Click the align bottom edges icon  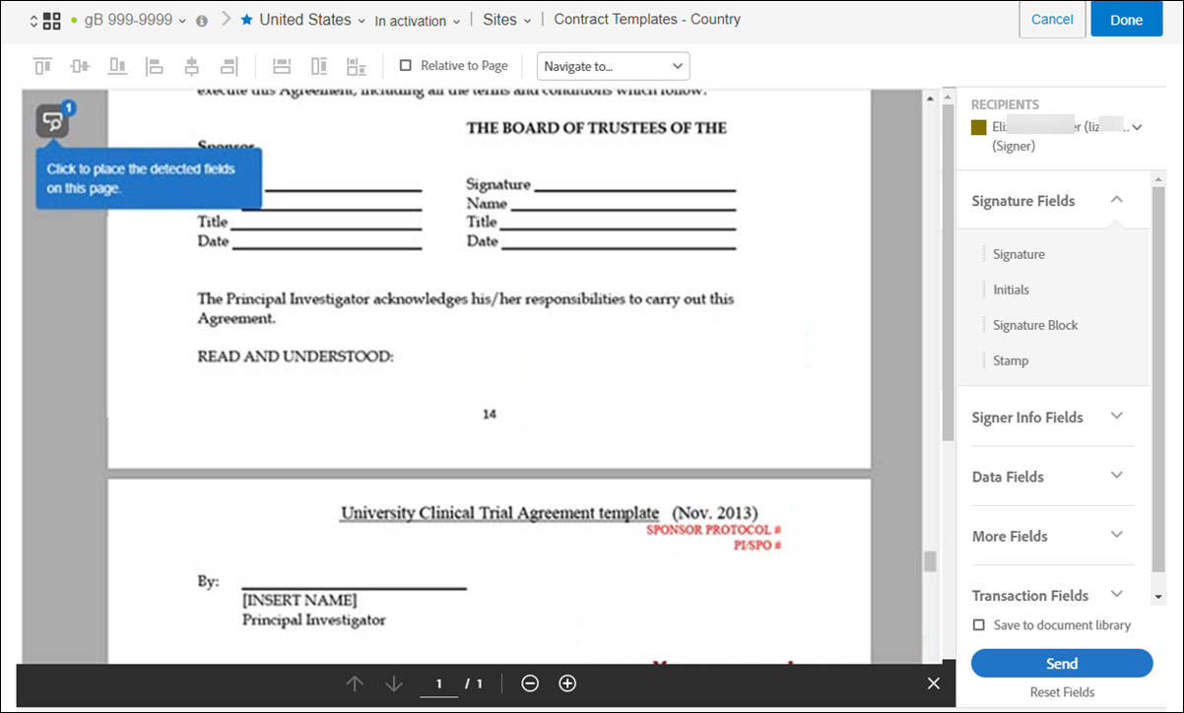pyautogui.click(x=117, y=66)
